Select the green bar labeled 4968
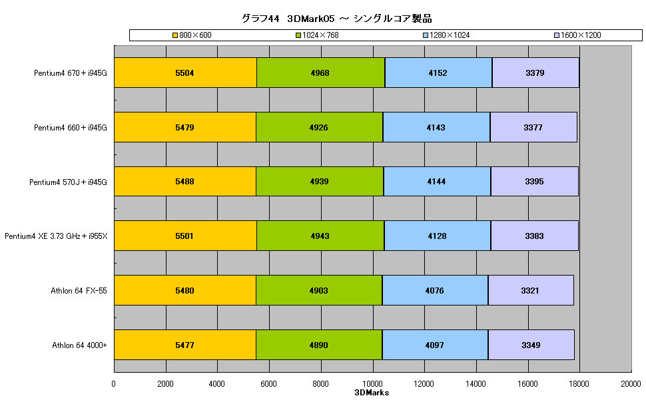The image size is (646, 402). [x=320, y=73]
